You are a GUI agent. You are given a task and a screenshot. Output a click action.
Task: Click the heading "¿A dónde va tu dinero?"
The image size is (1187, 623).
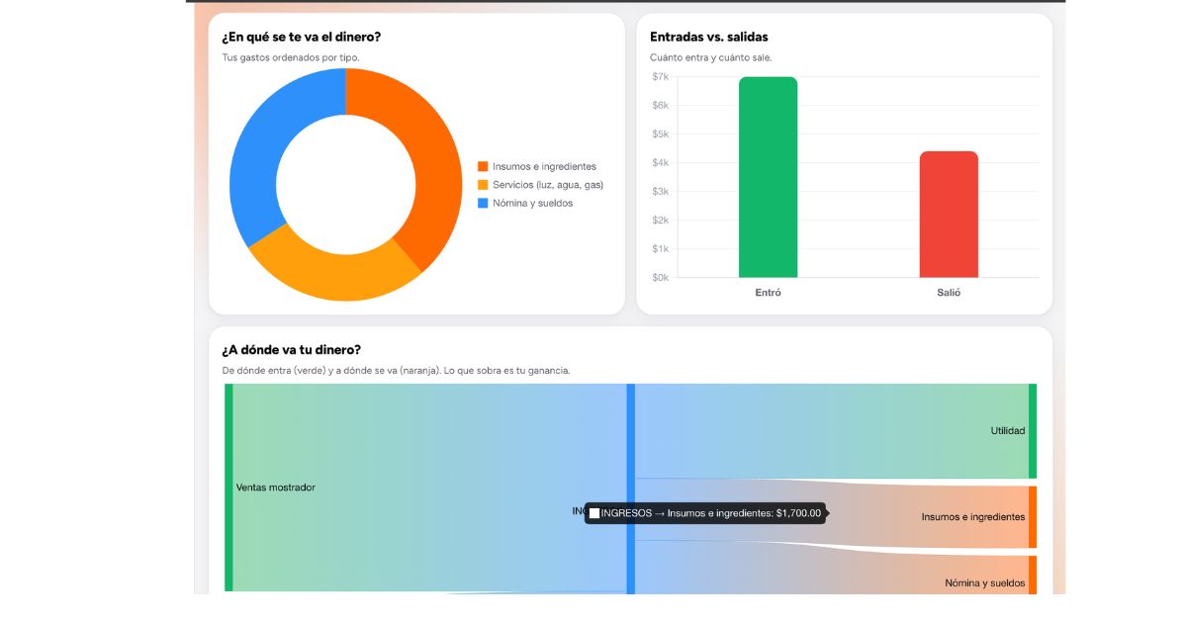(292, 350)
